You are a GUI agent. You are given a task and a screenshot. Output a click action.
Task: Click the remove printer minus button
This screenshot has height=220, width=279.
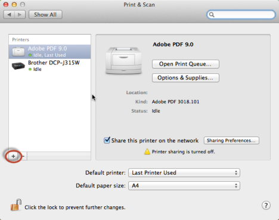[x=23, y=156]
